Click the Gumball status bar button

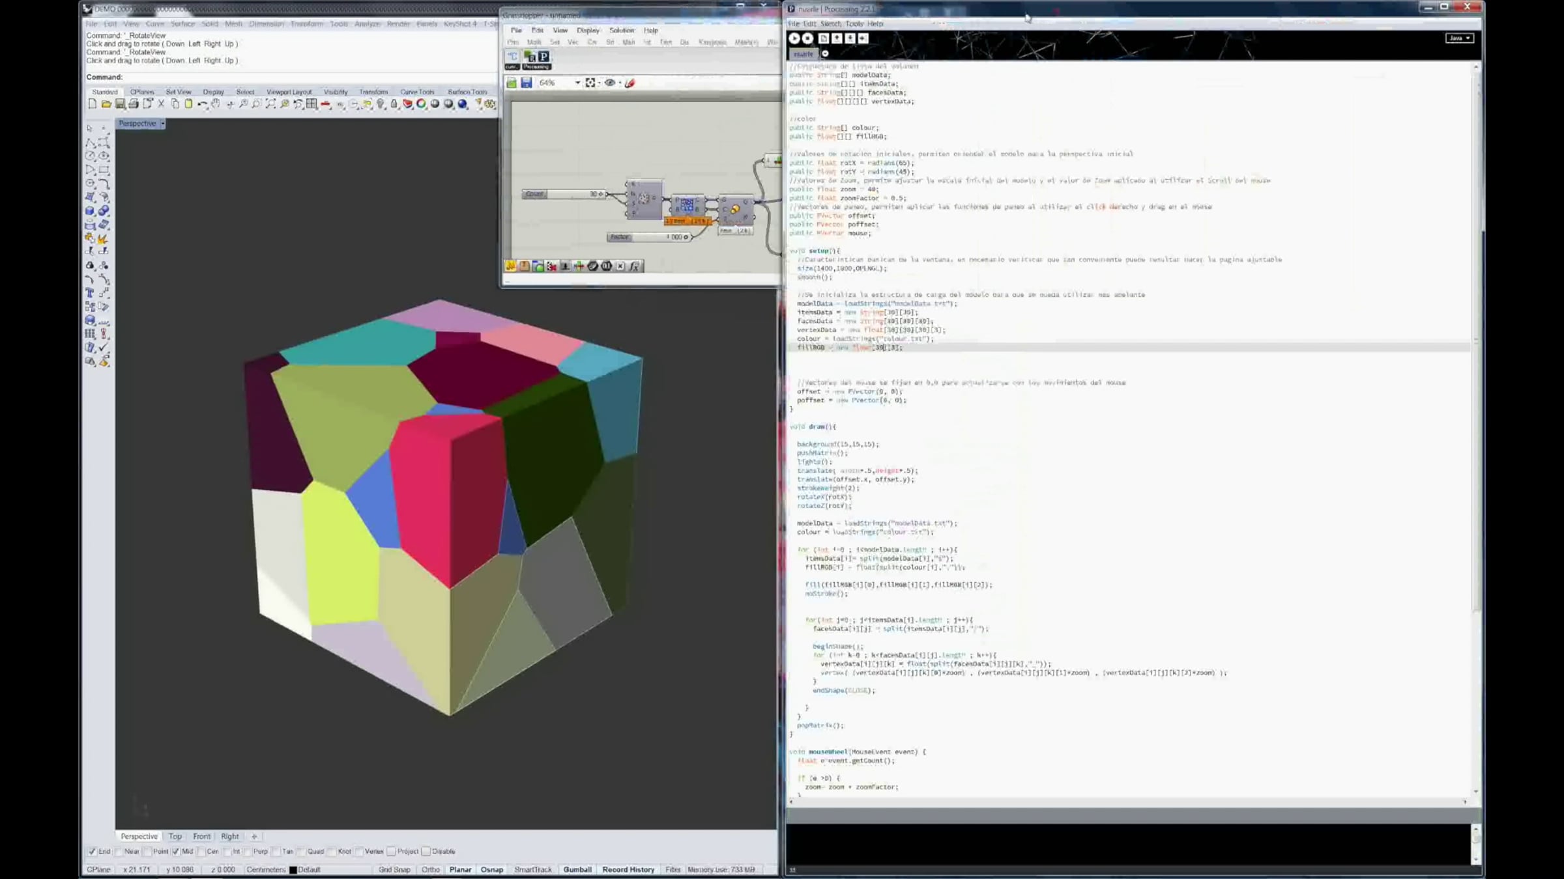[577, 869]
